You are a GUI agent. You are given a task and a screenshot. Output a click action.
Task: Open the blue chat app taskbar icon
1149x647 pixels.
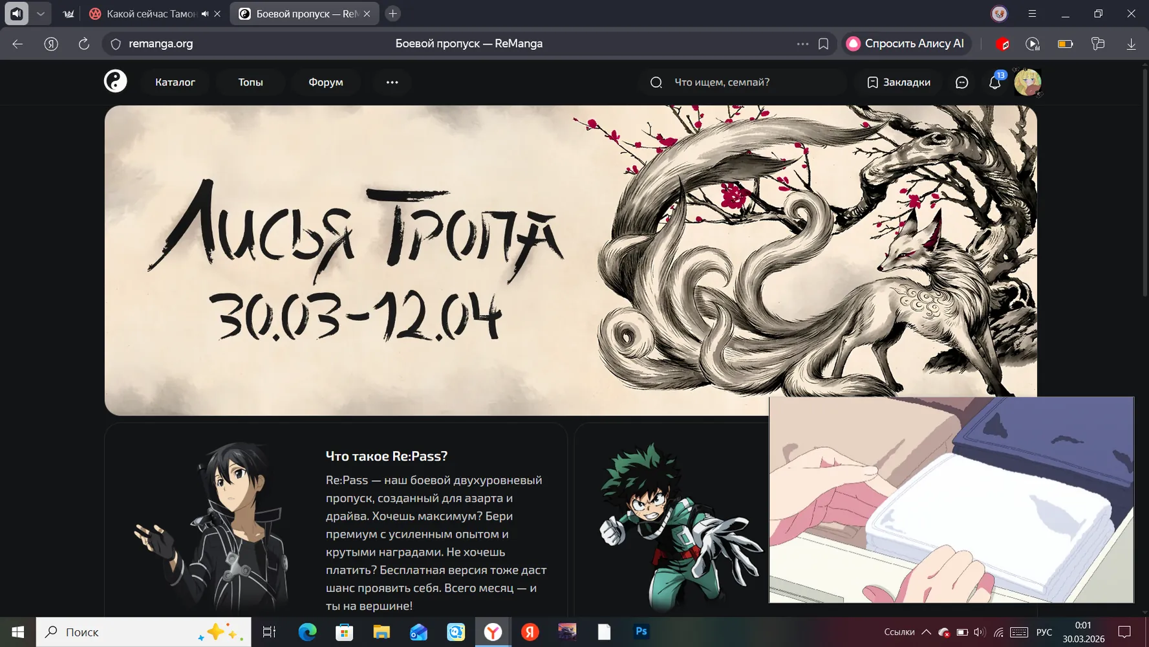coord(456,632)
